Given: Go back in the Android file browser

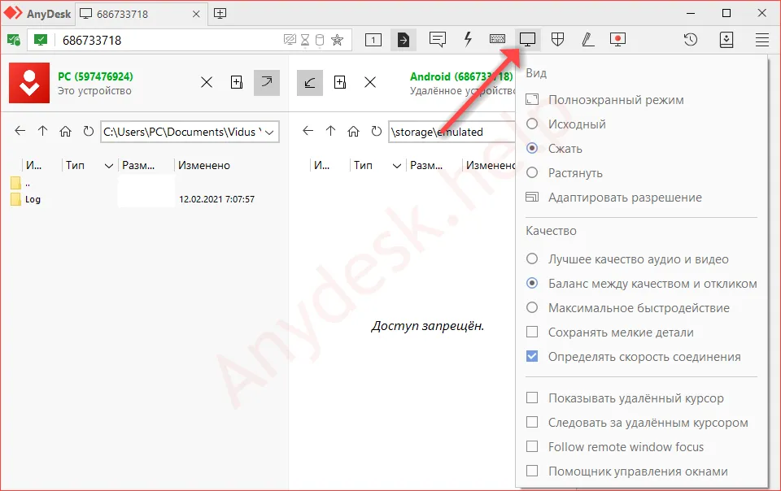Looking at the screenshot, I should click(x=308, y=132).
